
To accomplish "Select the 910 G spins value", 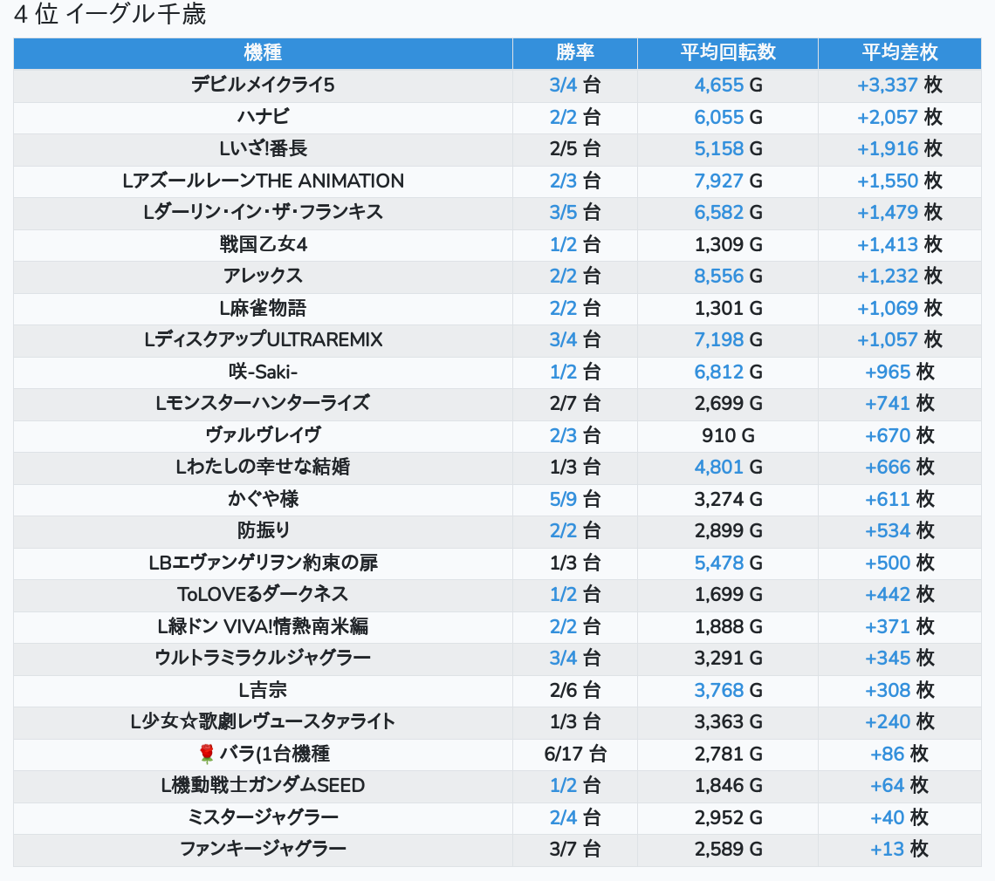I will click(x=728, y=435).
